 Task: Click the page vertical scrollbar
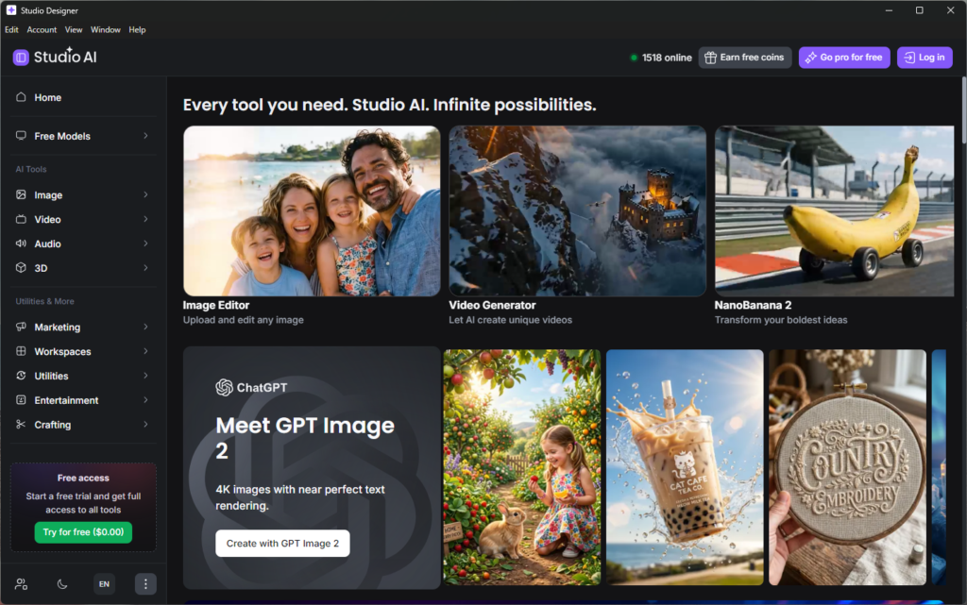tap(963, 110)
